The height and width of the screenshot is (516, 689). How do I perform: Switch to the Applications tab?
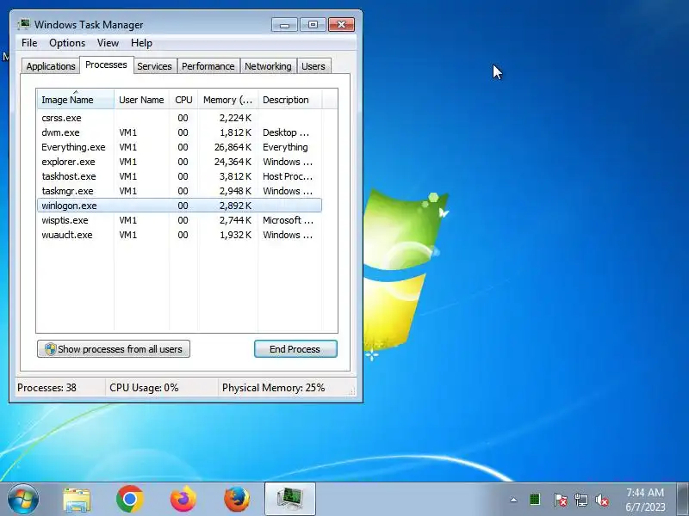[51, 66]
